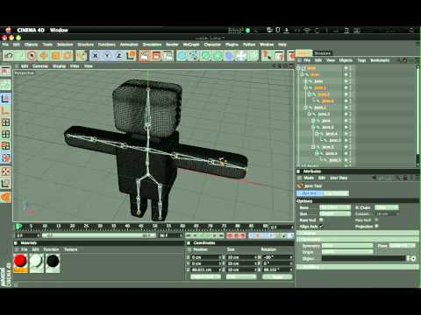Viewport: 421px width, 315px height.
Task: Collapse the top object in the tree
Action: point(299,68)
